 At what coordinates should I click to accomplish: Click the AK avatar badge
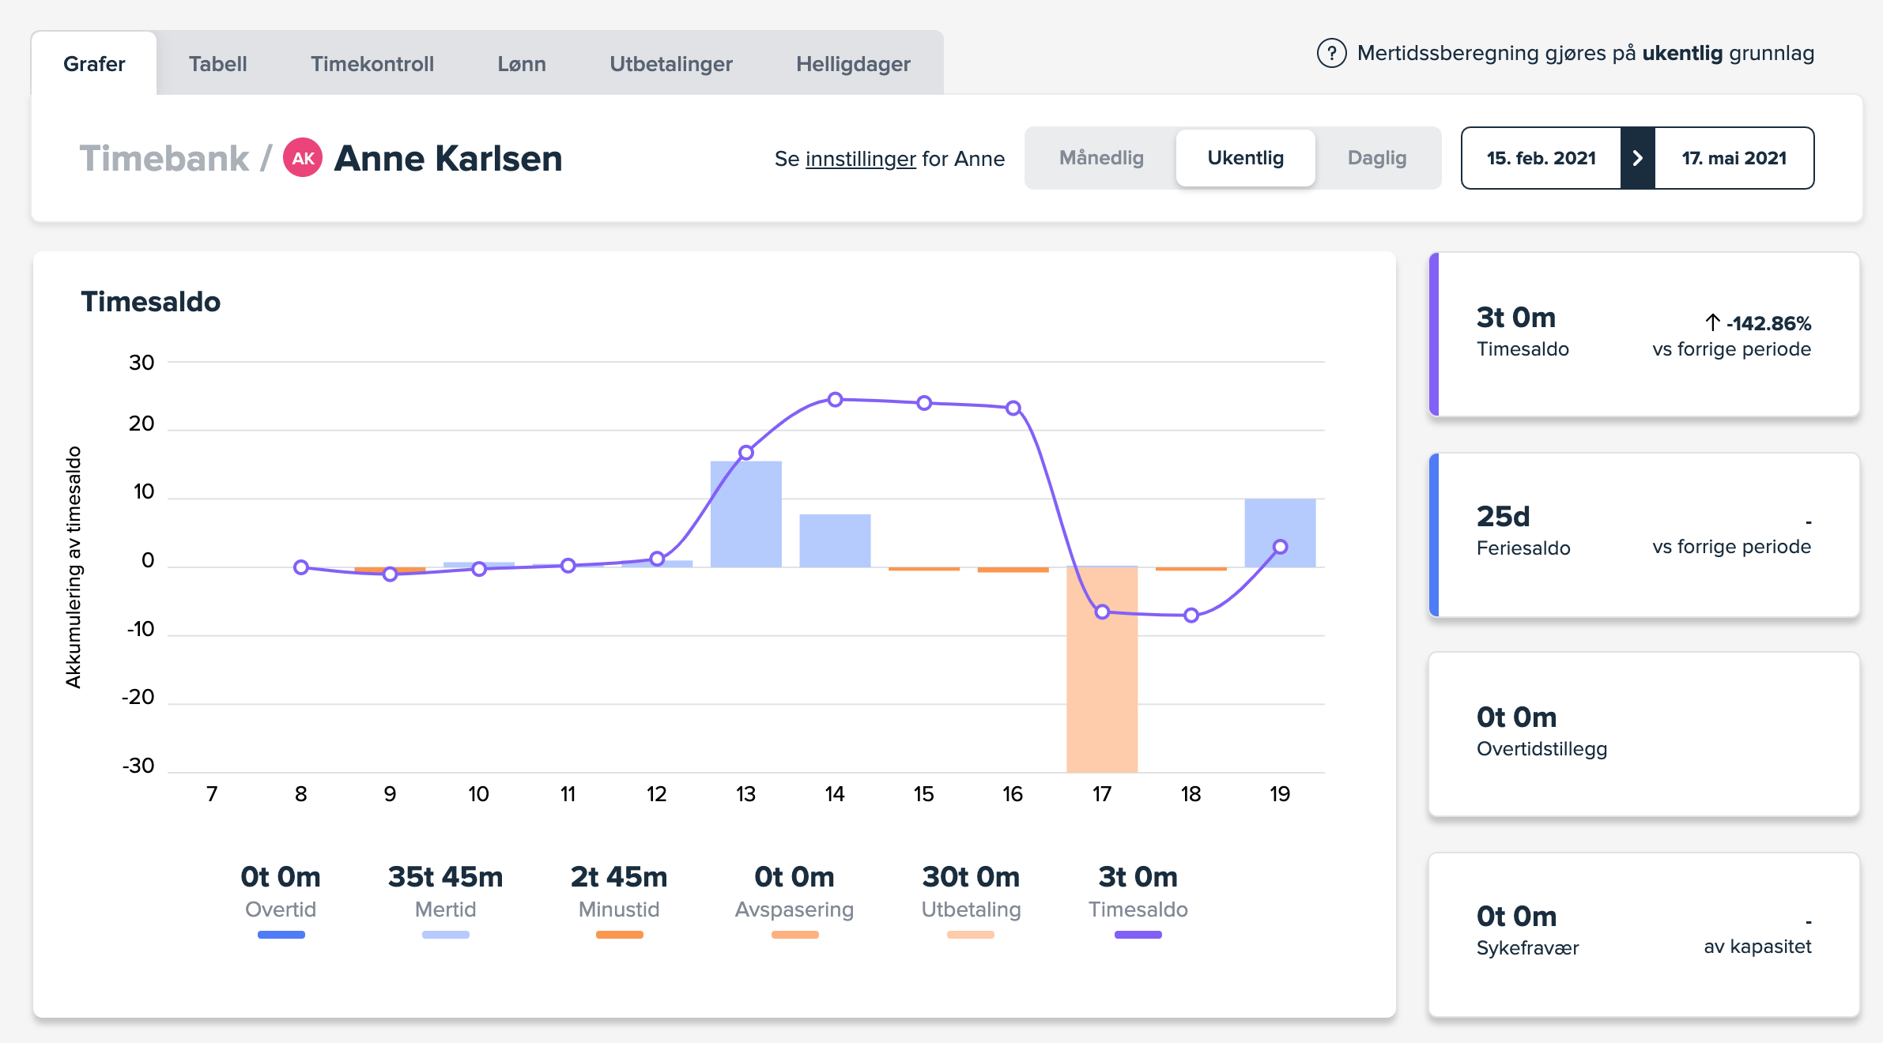click(x=303, y=158)
